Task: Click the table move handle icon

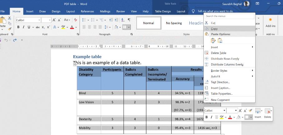Action: [75, 63]
